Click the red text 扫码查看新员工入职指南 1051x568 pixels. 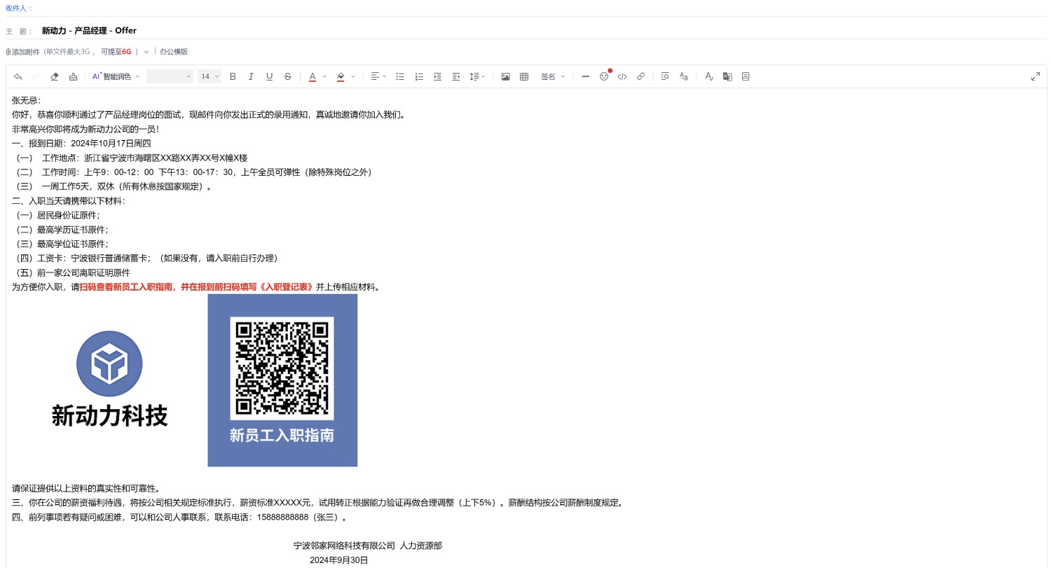pos(125,287)
